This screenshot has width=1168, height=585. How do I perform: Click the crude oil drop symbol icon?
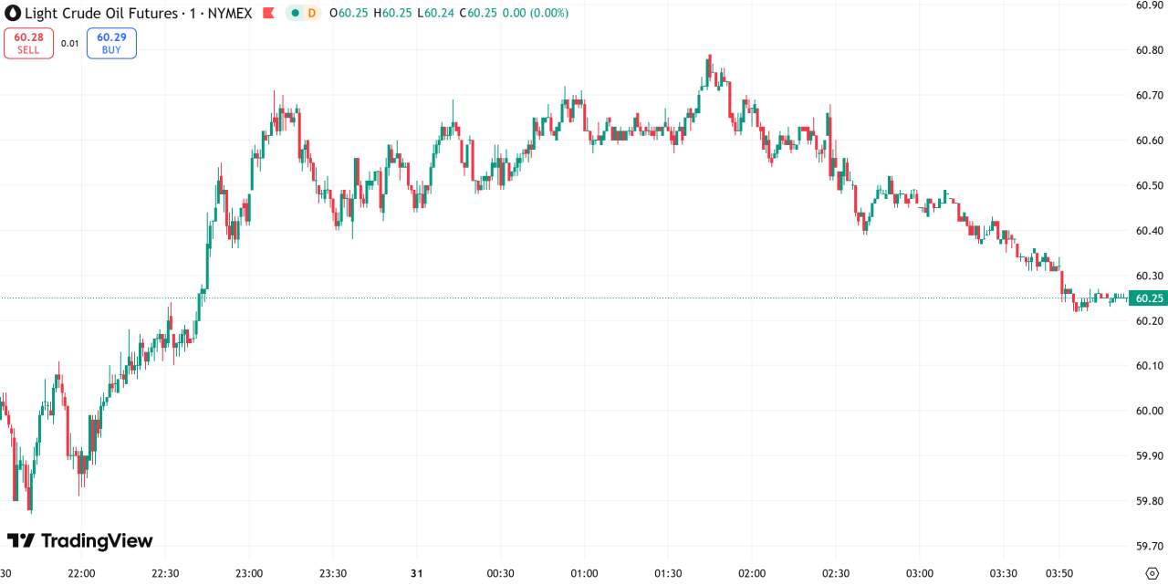[13, 14]
